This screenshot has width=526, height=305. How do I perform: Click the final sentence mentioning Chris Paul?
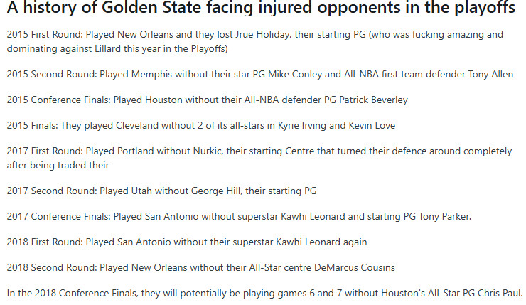[264, 293]
